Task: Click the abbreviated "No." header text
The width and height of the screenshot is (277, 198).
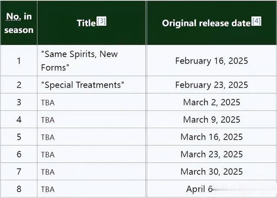Action: tap(13, 16)
